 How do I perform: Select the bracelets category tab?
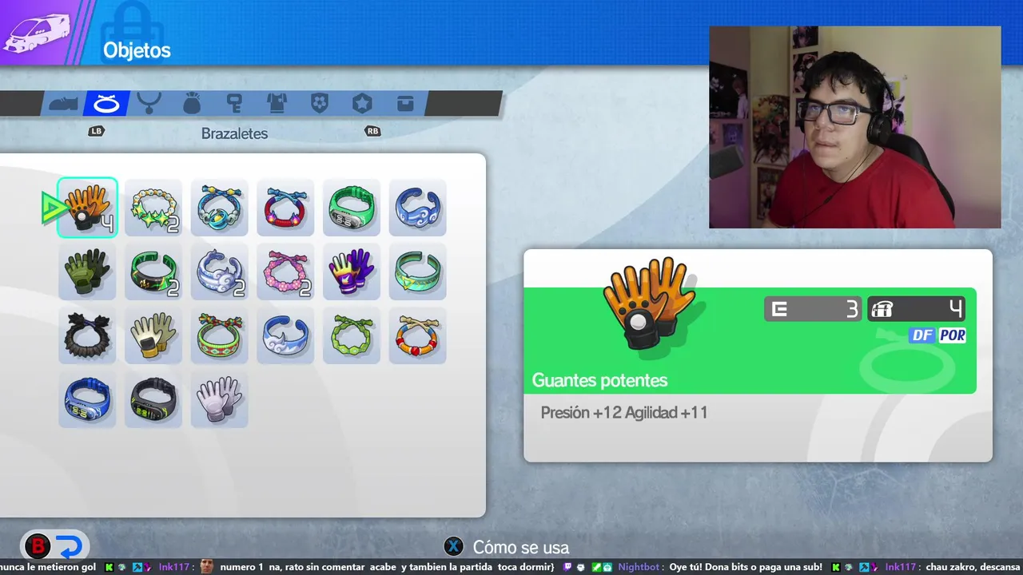[x=105, y=103]
